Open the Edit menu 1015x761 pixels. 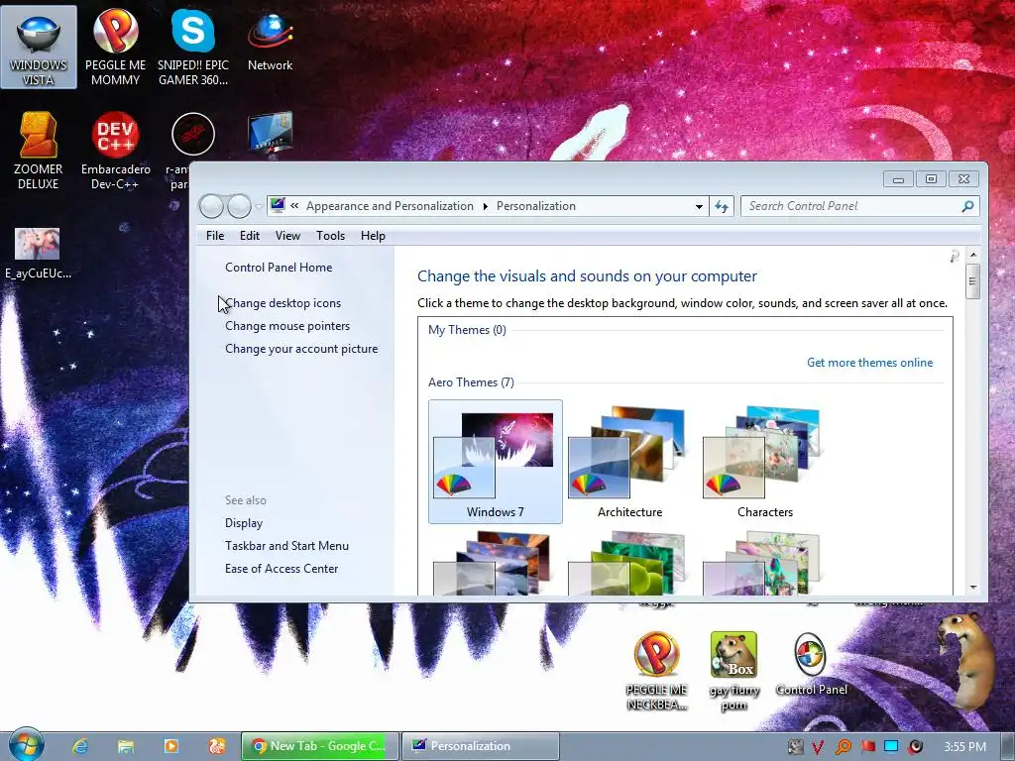click(x=249, y=236)
